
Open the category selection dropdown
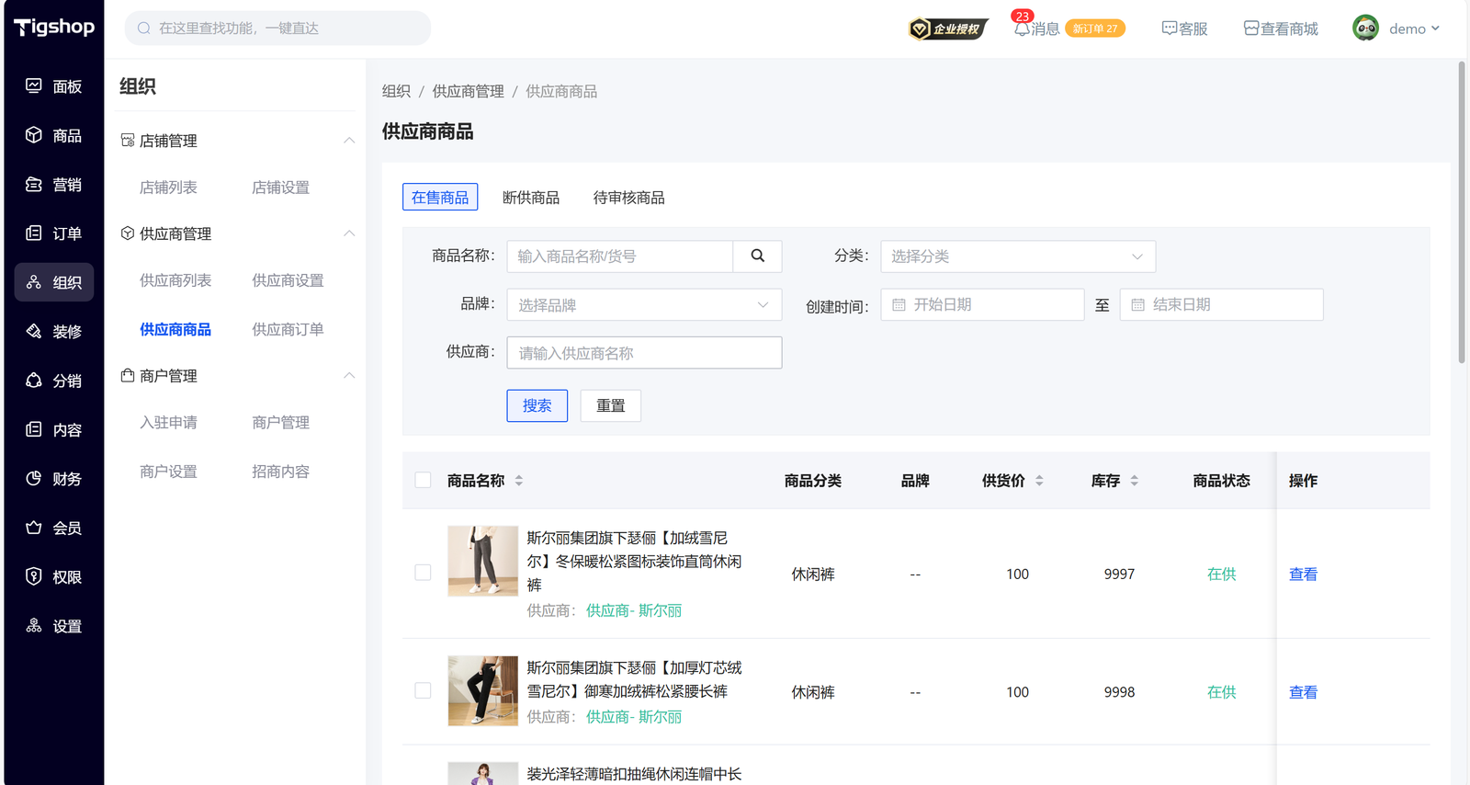(x=1017, y=256)
